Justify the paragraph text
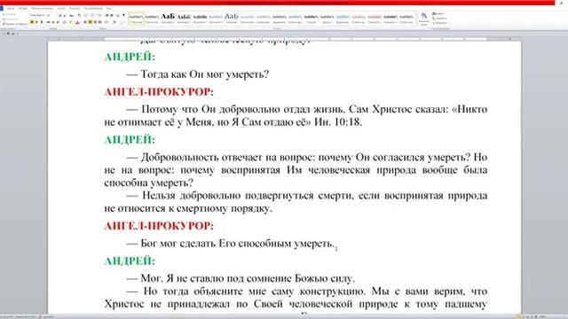The height and width of the screenshot is (319, 568). [x=99, y=22]
